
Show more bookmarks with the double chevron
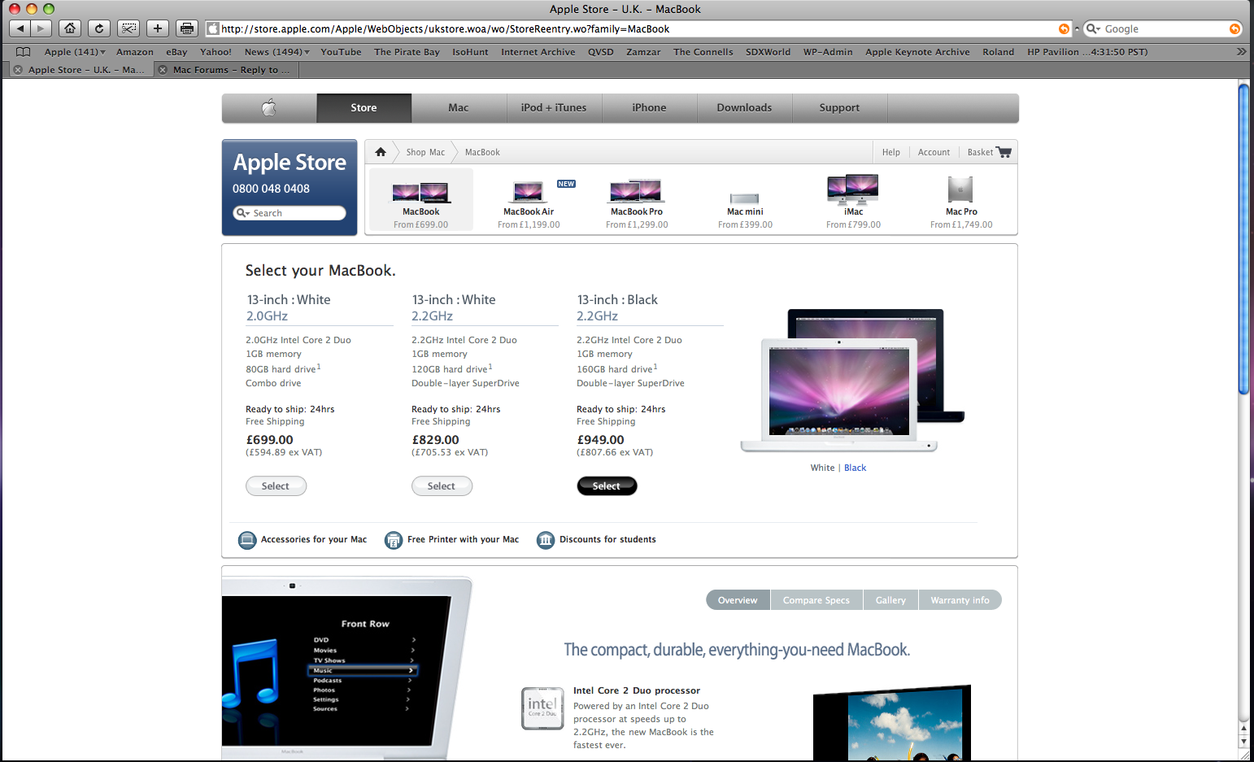(1241, 51)
